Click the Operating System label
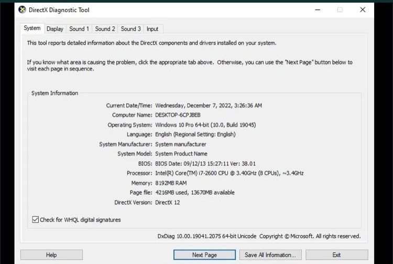The width and height of the screenshot is (393, 264). [130, 125]
